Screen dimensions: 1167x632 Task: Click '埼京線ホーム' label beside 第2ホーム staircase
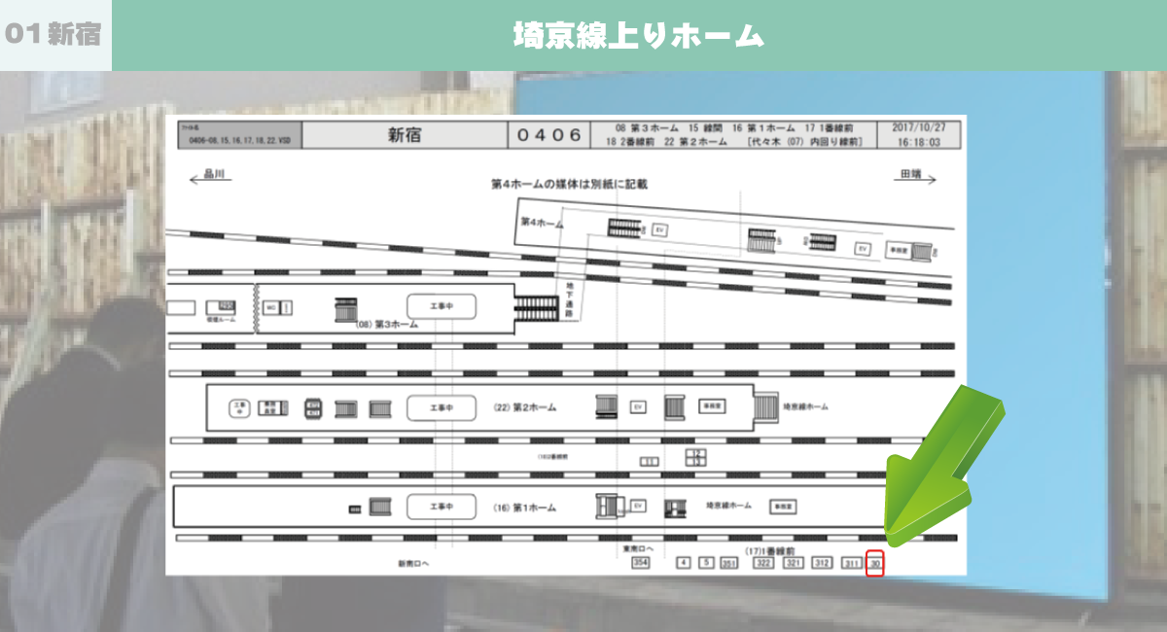[805, 407]
